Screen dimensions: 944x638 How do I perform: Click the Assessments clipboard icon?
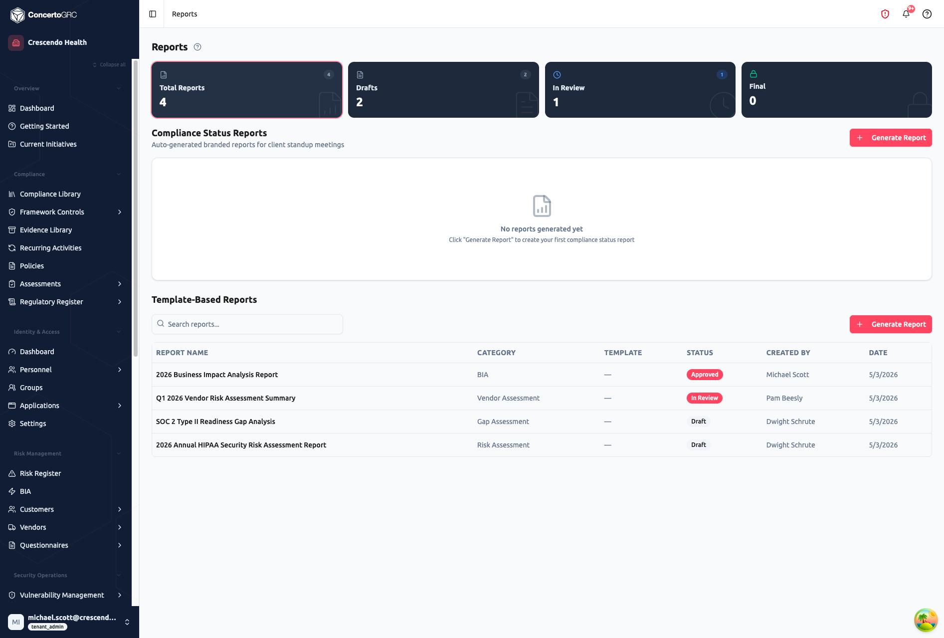coord(12,284)
